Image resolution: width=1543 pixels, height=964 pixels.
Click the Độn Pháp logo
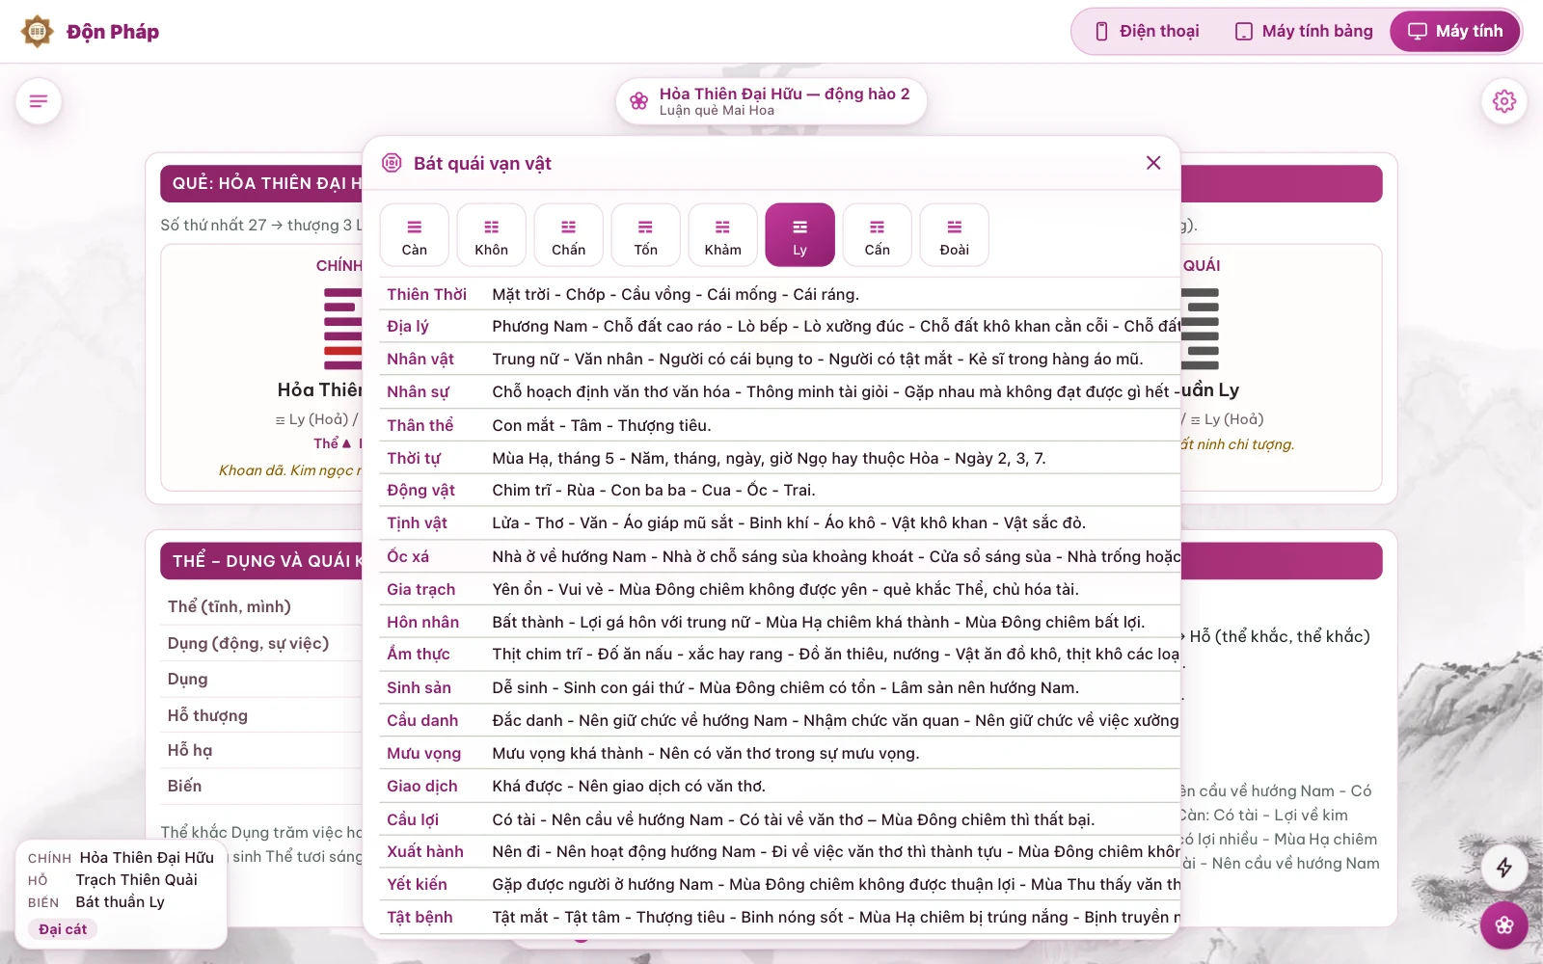[x=90, y=32]
